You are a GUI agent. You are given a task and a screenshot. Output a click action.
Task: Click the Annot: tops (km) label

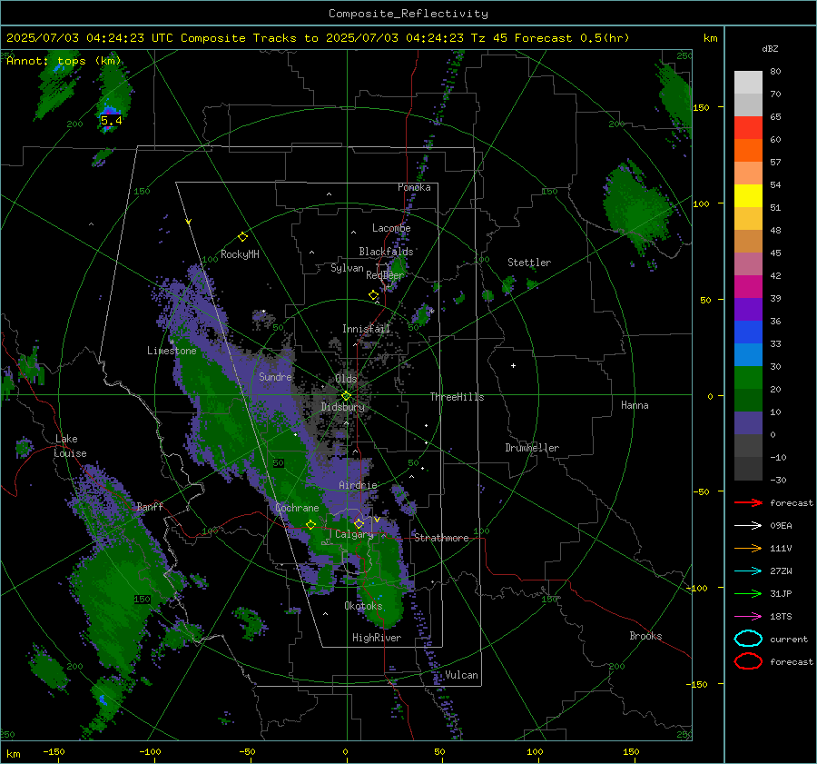pos(64,61)
